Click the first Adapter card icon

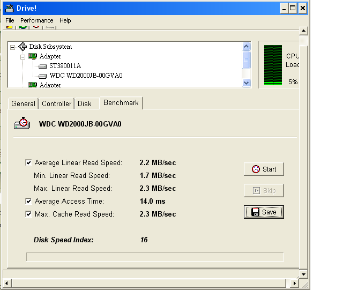click(33, 56)
